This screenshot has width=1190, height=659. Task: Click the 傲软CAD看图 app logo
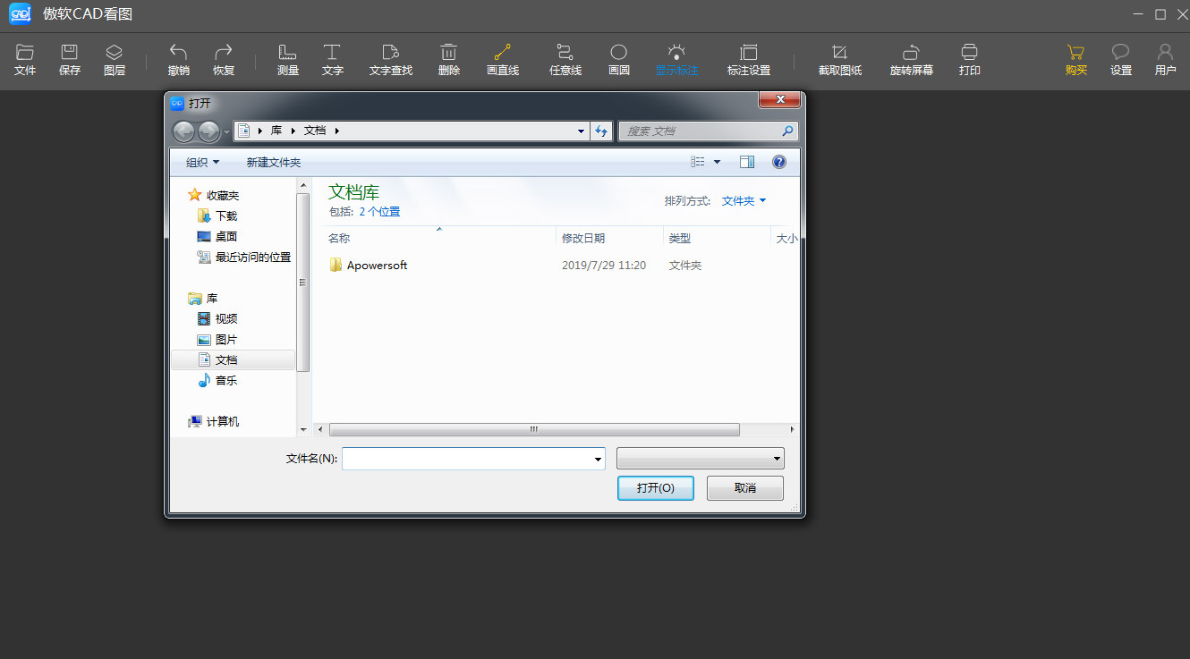20,14
